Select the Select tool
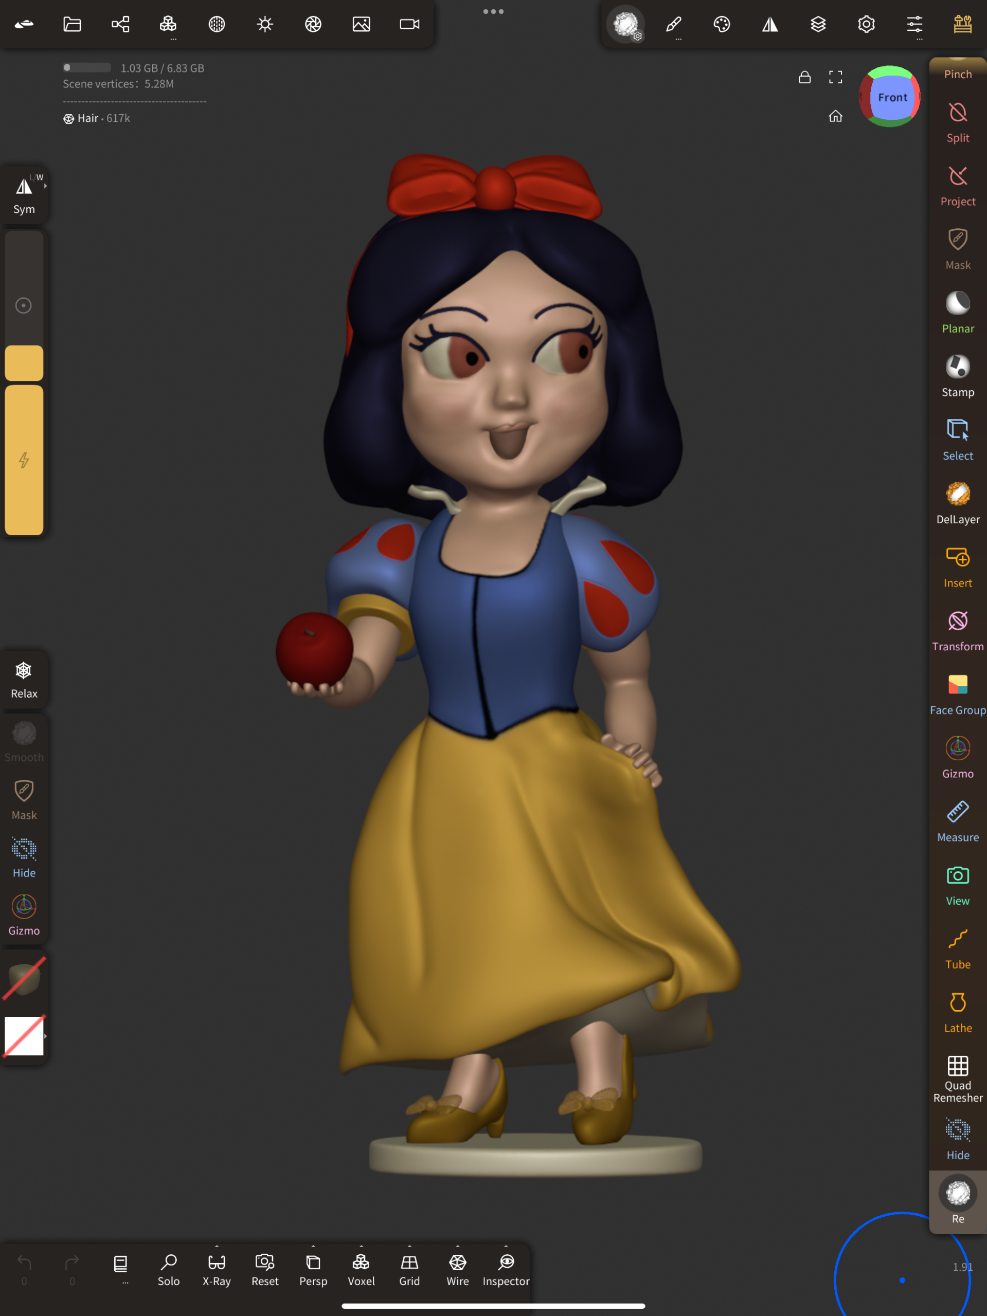 pyautogui.click(x=958, y=440)
